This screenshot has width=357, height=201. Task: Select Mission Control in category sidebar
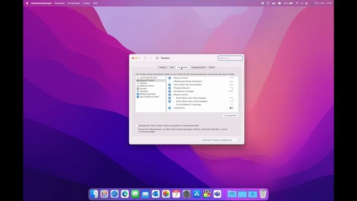[x=151, y=80]
